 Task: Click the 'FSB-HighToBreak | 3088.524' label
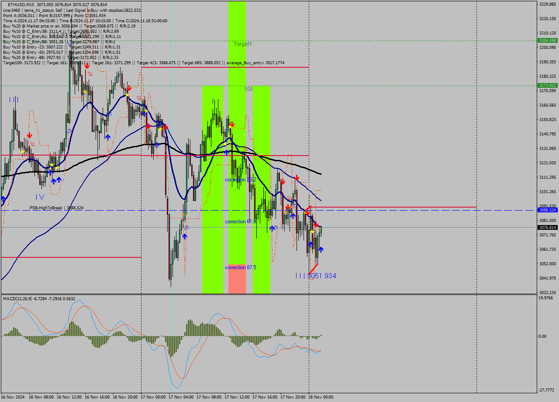click(56, 208)
